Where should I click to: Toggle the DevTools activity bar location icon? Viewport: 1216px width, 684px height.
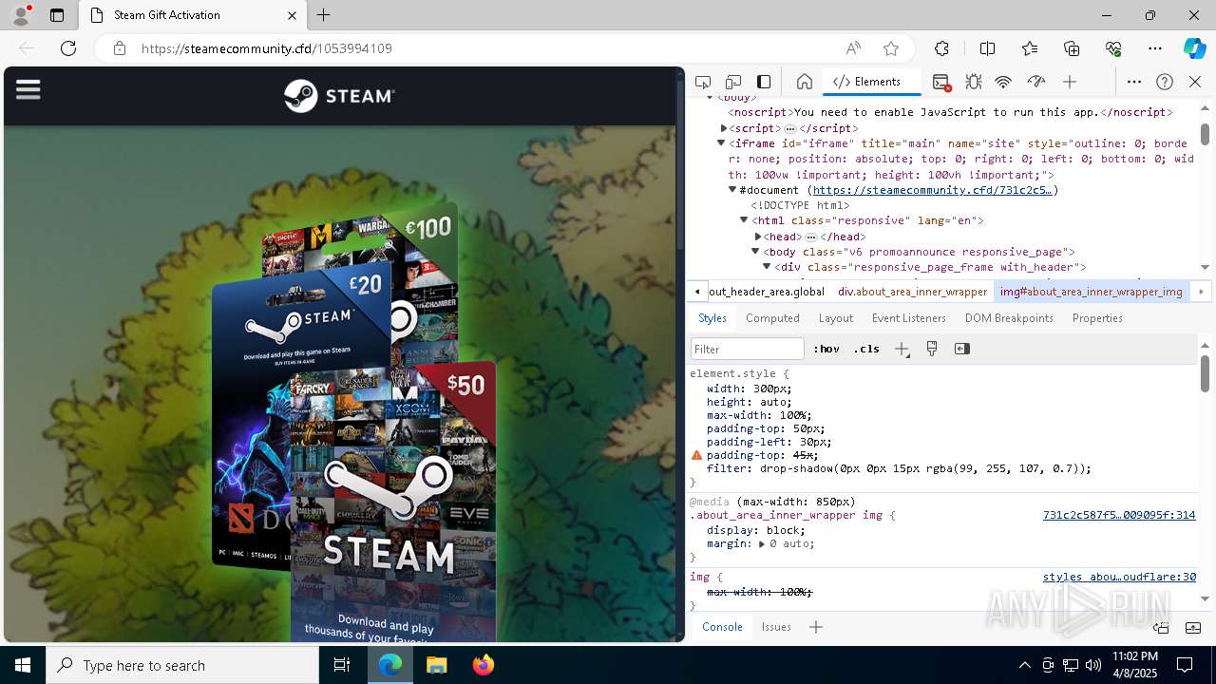764,82
